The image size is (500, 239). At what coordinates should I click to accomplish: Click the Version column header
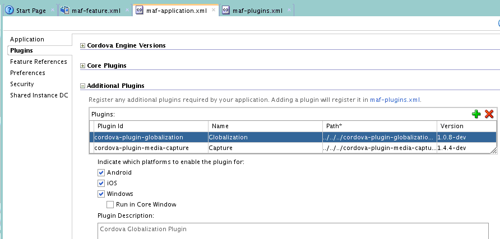click(466, 126)
